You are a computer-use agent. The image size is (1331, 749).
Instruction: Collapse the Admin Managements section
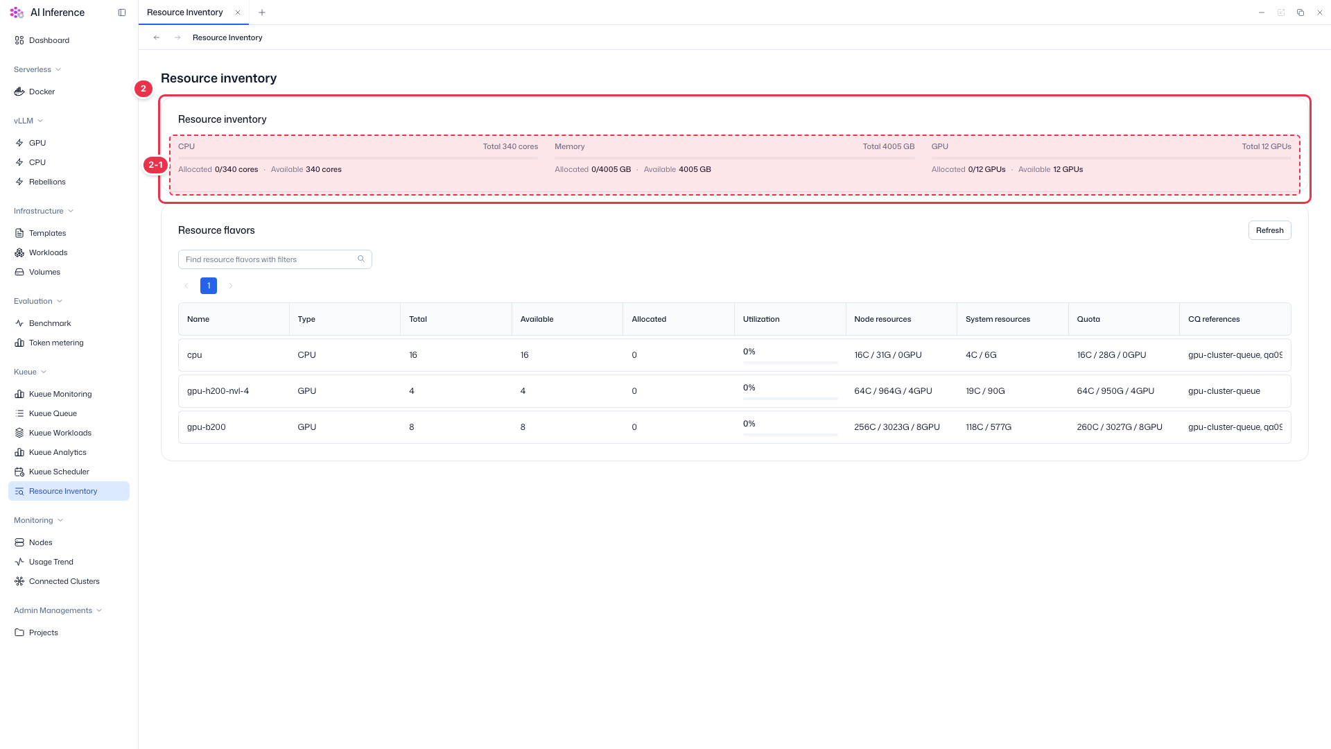tap(99, 610)
